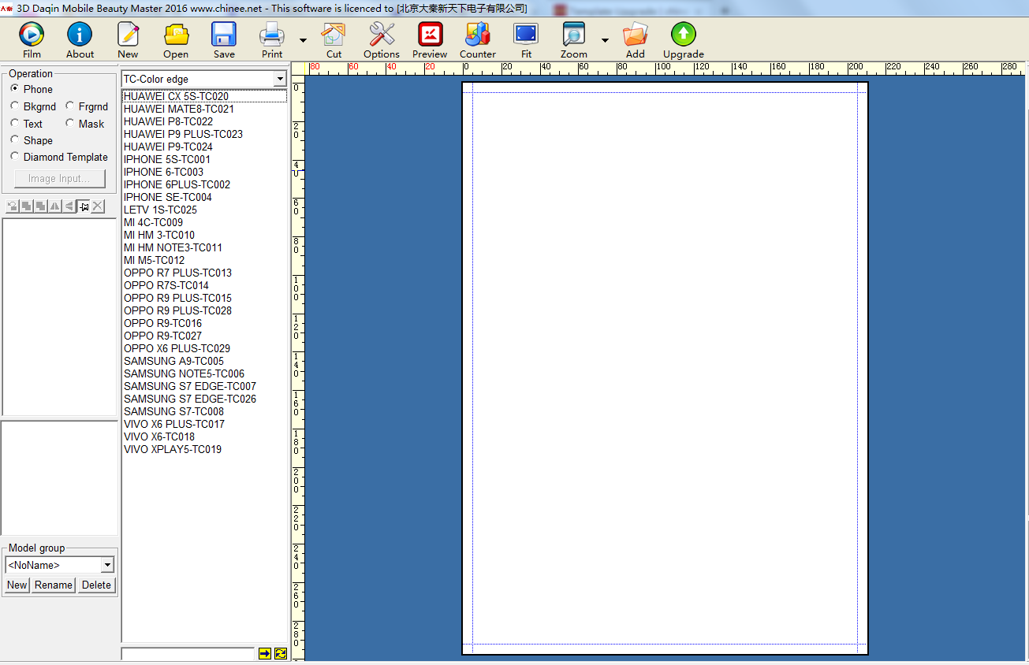Select OPPO X6 PLUS-TC029 model

(x=204, y=348)
